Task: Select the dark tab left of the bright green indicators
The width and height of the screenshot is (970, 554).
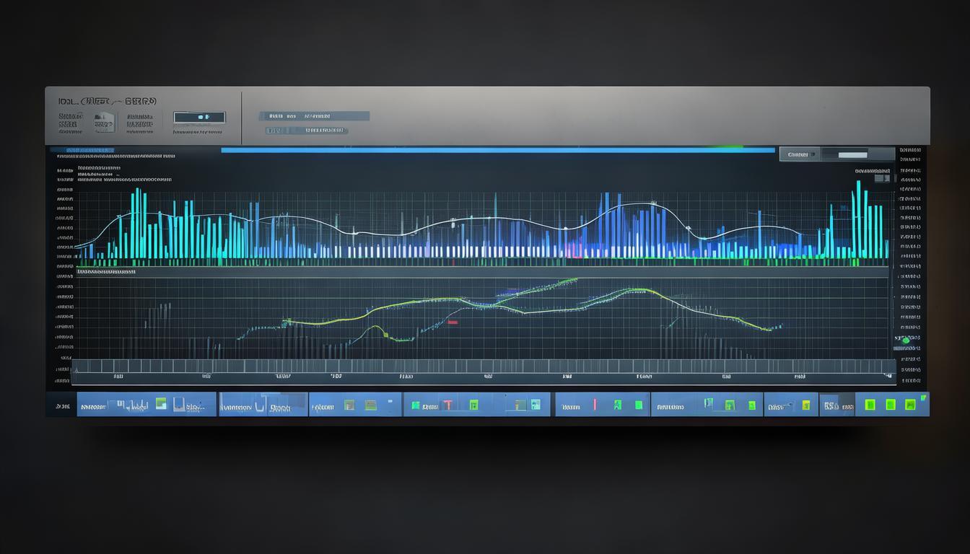Action: [830, 406]
